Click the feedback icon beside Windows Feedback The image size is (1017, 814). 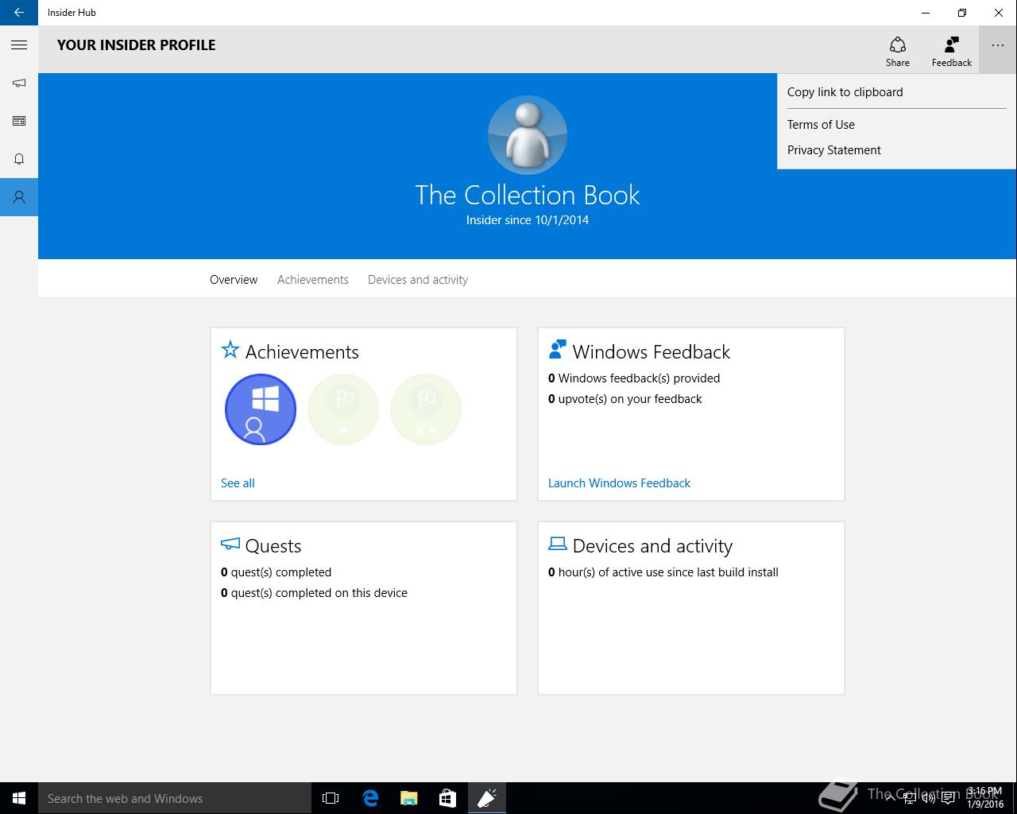[558, 350]
